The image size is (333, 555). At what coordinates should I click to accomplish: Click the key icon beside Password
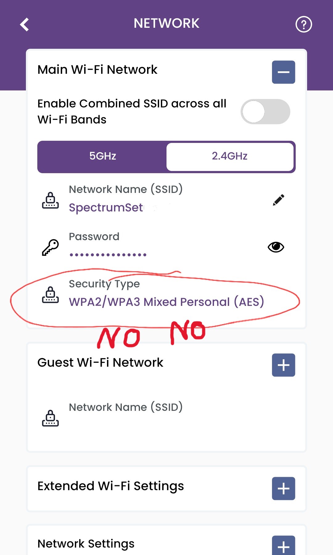[50, 247]
